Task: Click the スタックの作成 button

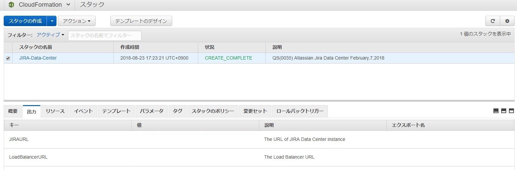Action: tap(25, 21)
